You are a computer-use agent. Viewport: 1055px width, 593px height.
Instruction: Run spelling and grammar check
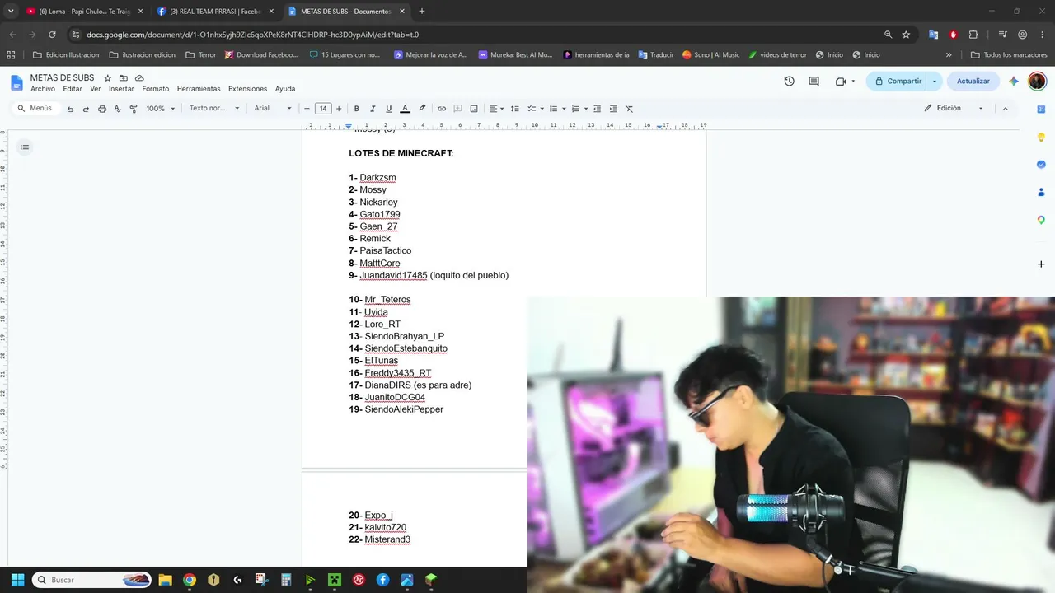coord(117,109)
